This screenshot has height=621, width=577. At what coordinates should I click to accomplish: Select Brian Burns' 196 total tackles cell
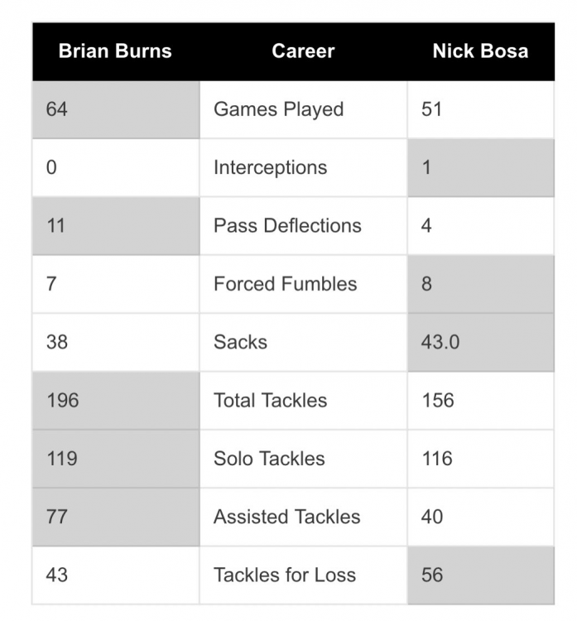pyautogui.click(x=116, y=401)
